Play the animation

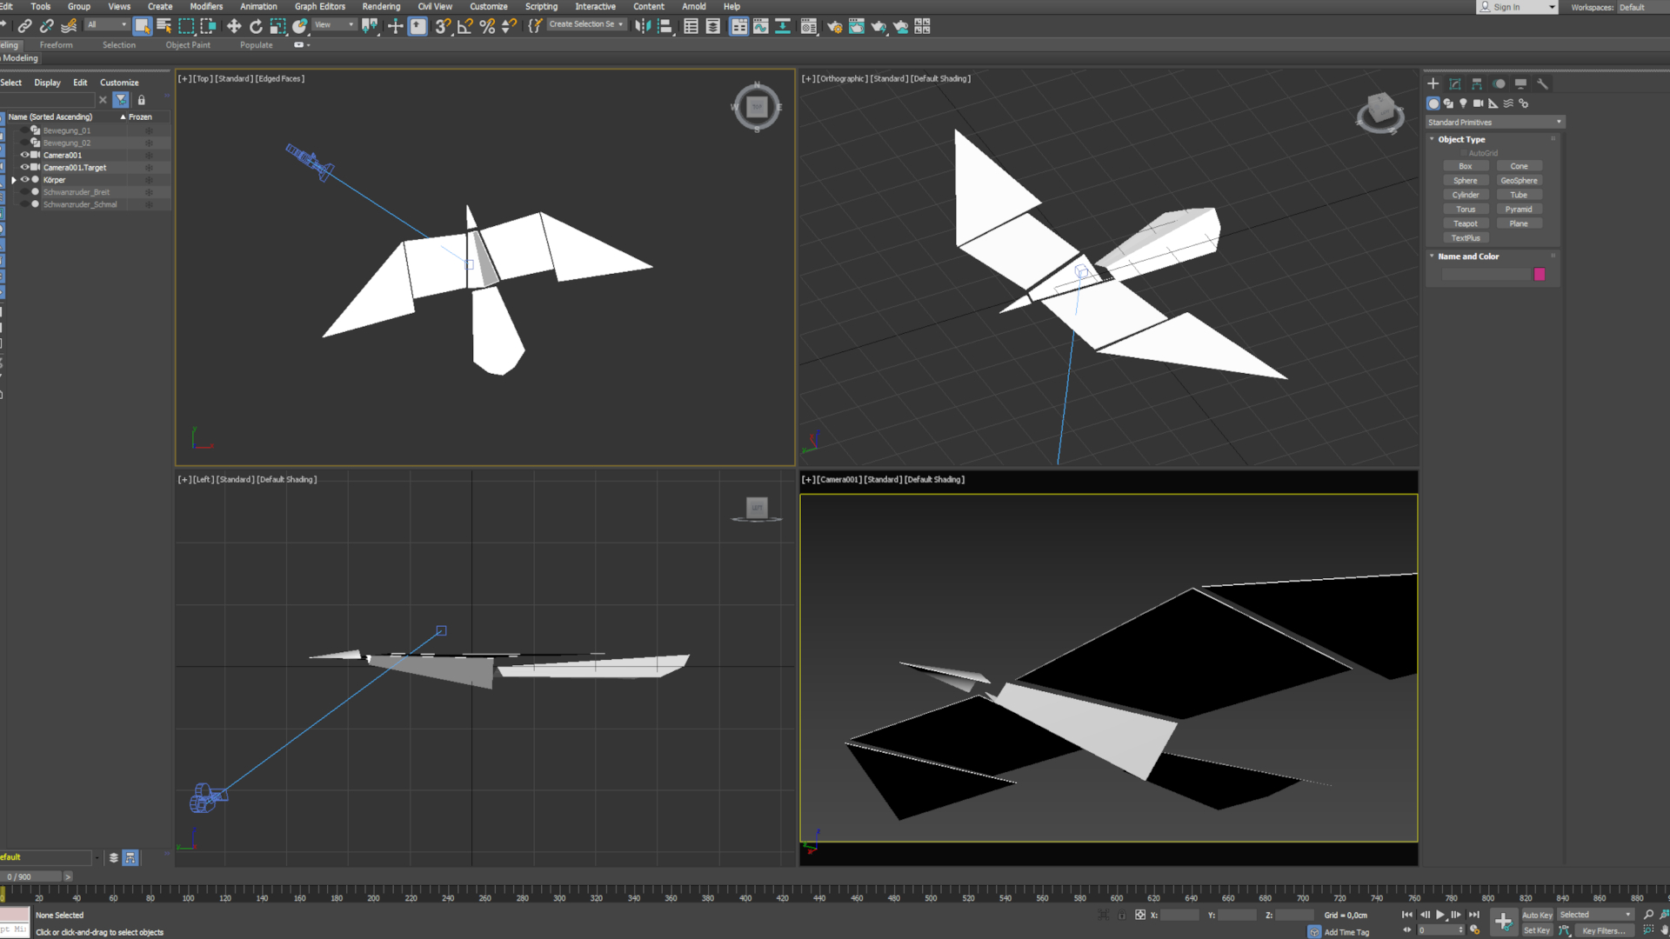click(x=1440, y=915)
